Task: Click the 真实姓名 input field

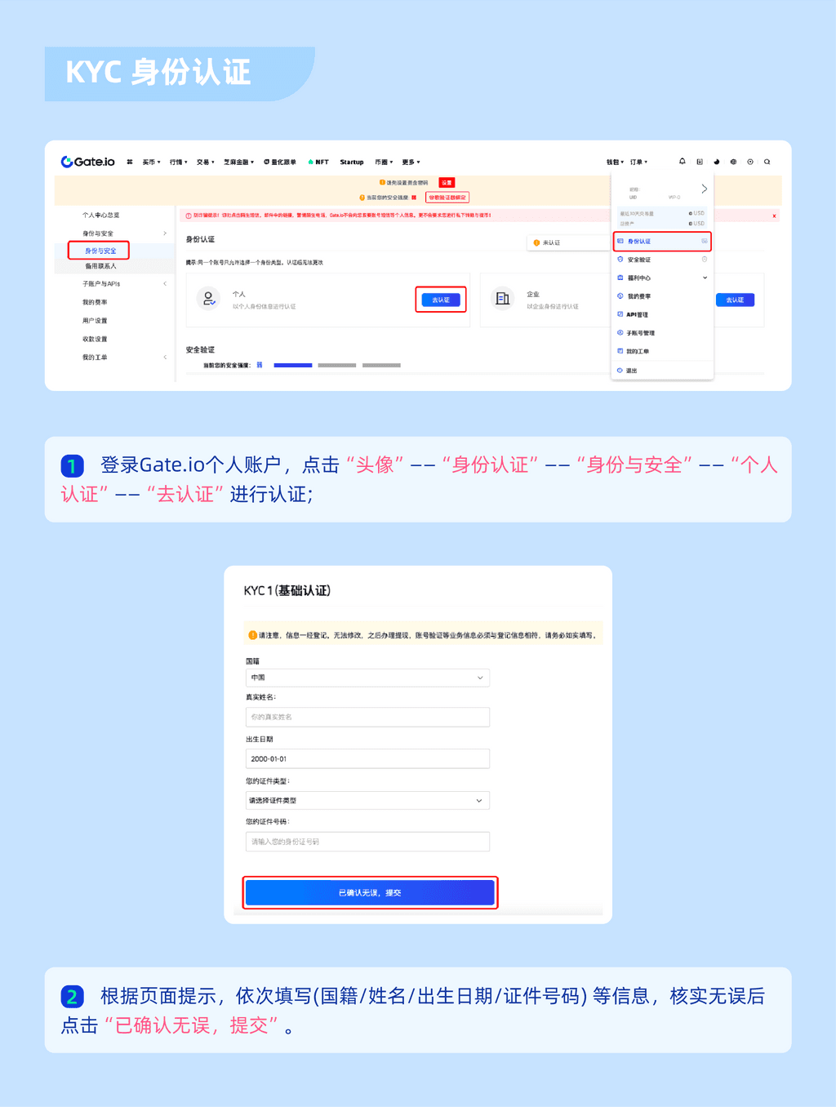Action: 367,717
